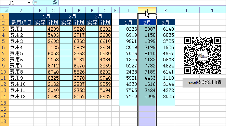Click cell value 9891

tap(129, 41)
